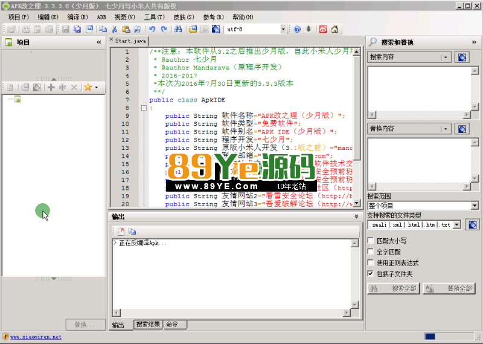Click the red Weibo icon
The height and width of the screenshot is (344, 483).
[x=323, y=29]
